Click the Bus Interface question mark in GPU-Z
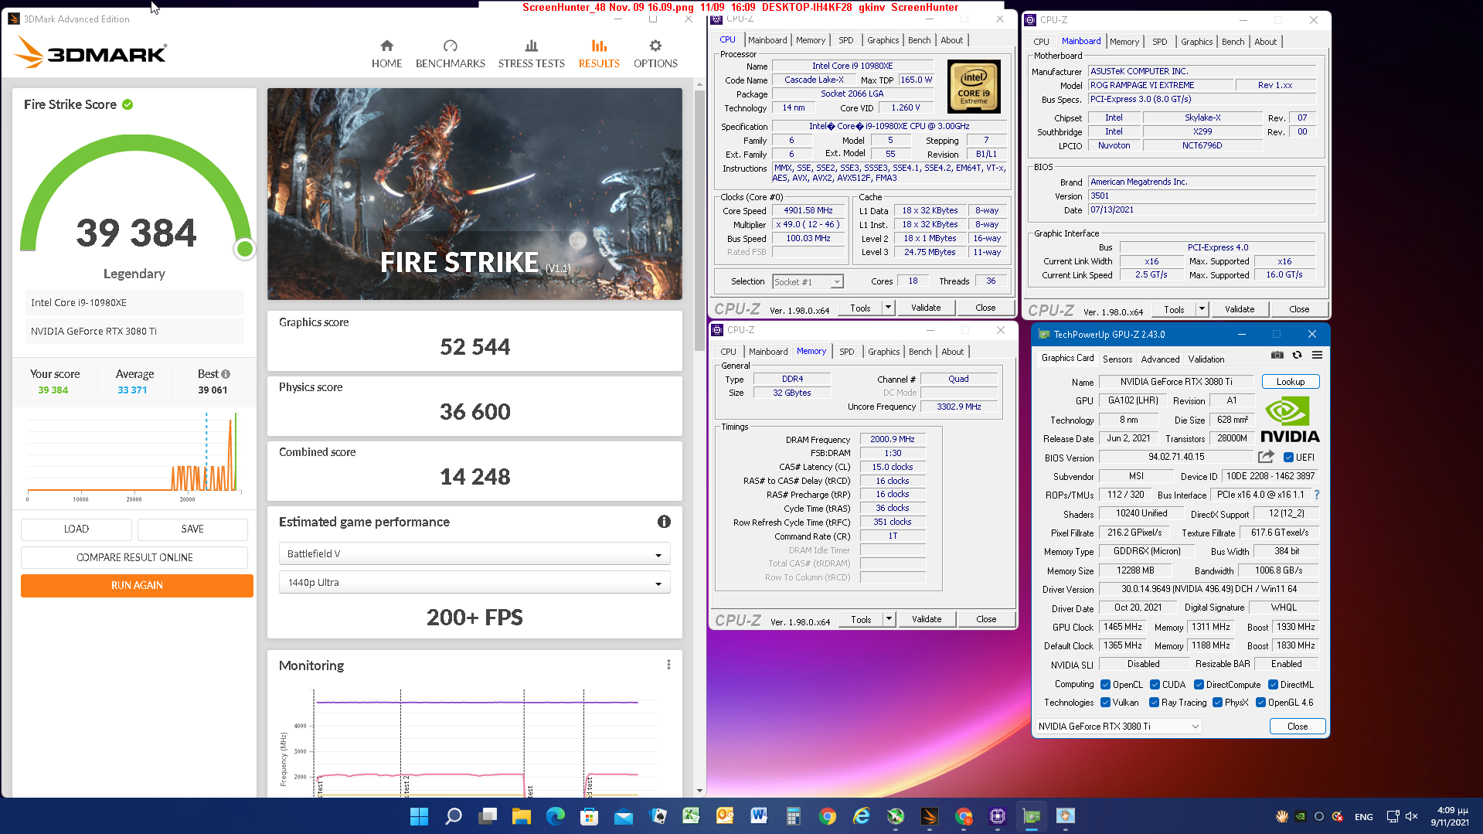Screen dimensions: 1483x834 1317,495
